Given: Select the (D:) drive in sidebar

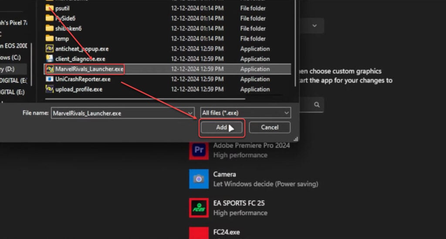Looking at the screenshot, I should coord(14,69).
